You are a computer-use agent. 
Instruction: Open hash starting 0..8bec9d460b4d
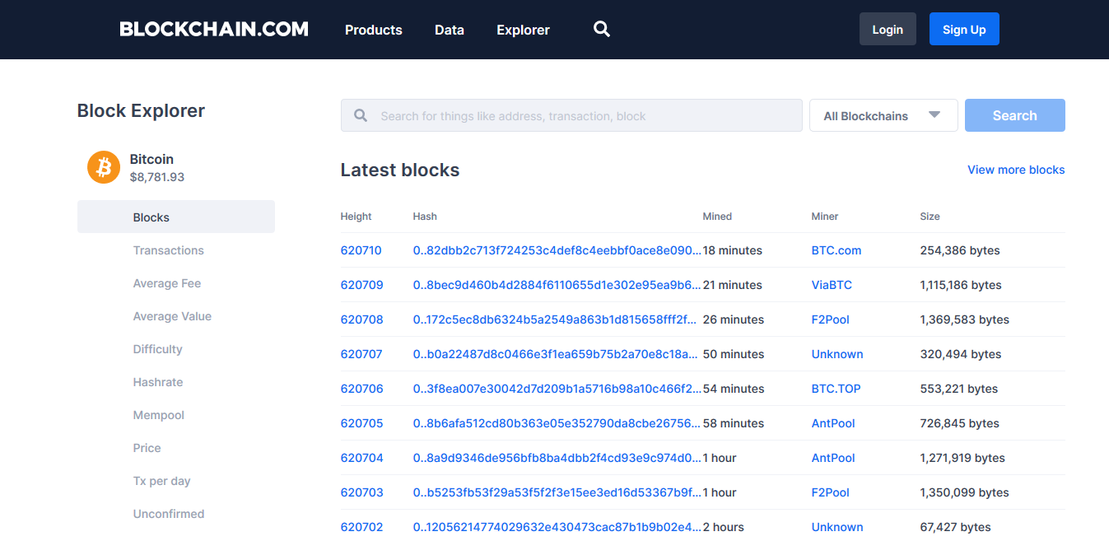pos(557,285)
